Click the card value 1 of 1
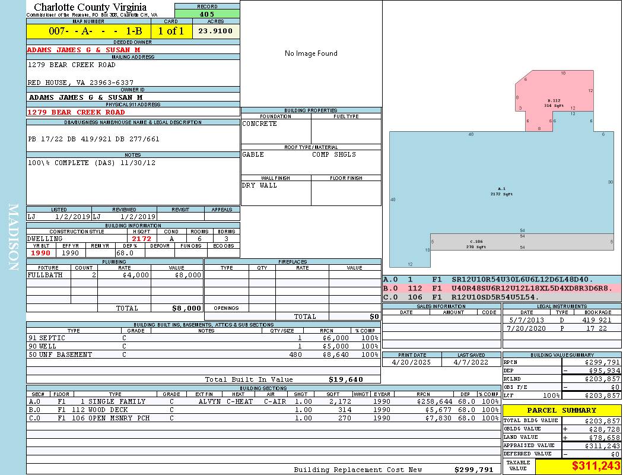This screenshot has height=475, width=623. (x=171, y=31)
